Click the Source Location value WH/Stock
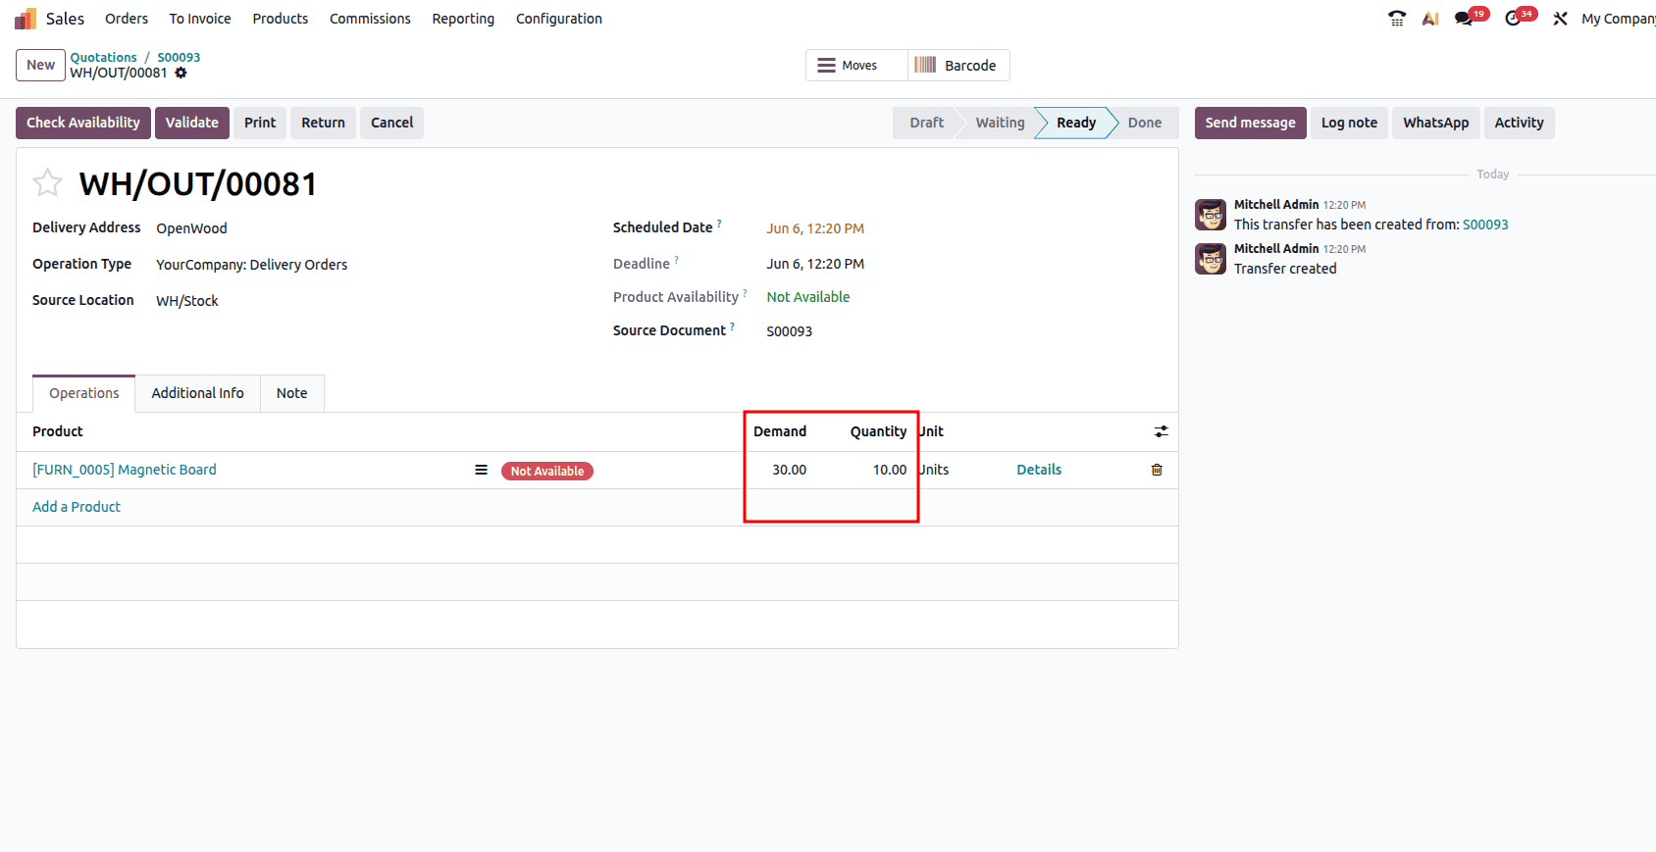This screenshot has height=852, width=1656. pos(186,301)
